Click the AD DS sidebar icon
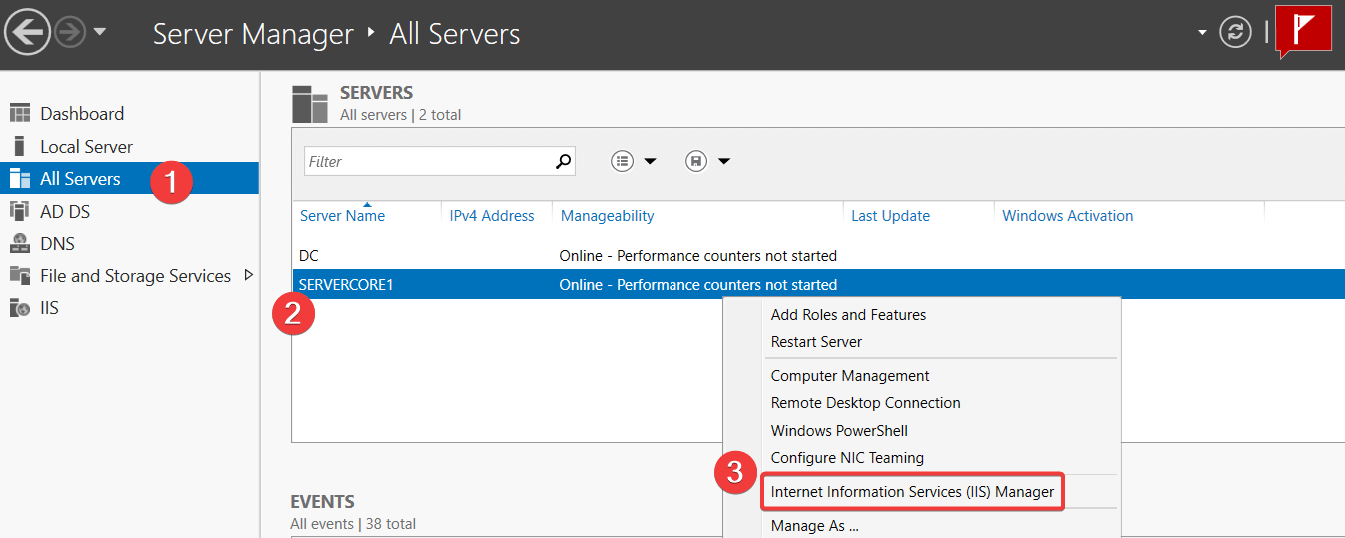Viewport: 1345px width, 538px height. [20, 212]
